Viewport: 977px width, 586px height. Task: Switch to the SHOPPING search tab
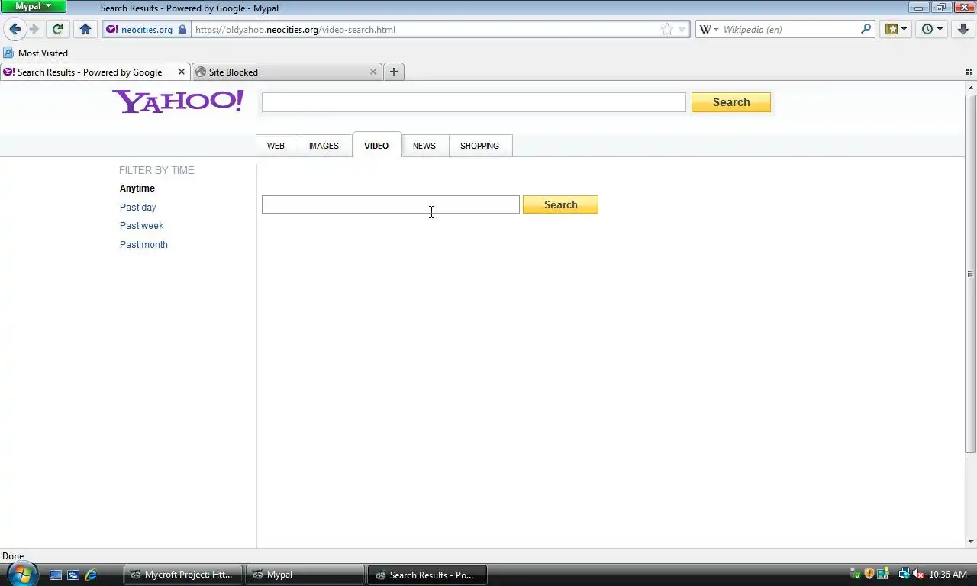(479, 146)
